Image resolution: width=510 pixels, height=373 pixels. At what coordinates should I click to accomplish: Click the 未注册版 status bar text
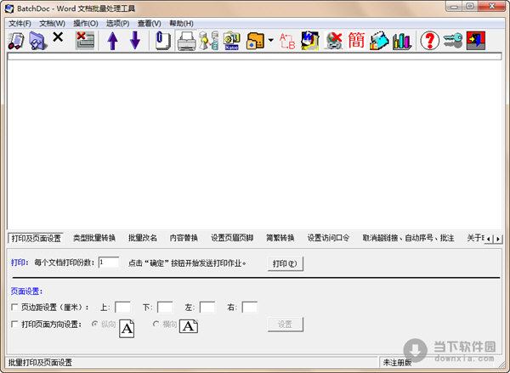coord(397,362)
